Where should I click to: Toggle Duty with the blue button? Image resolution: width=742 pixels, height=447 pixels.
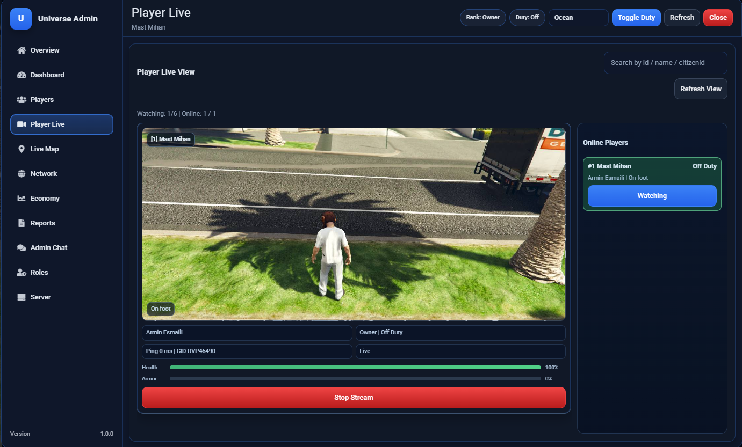pyautogui.click(x=636, y=18)
